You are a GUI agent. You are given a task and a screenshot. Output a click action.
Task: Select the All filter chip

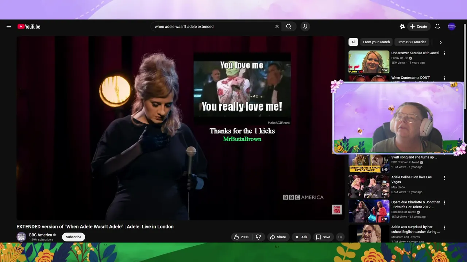point(353,42)
